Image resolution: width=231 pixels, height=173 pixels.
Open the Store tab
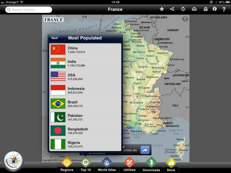tap(171, 165)
